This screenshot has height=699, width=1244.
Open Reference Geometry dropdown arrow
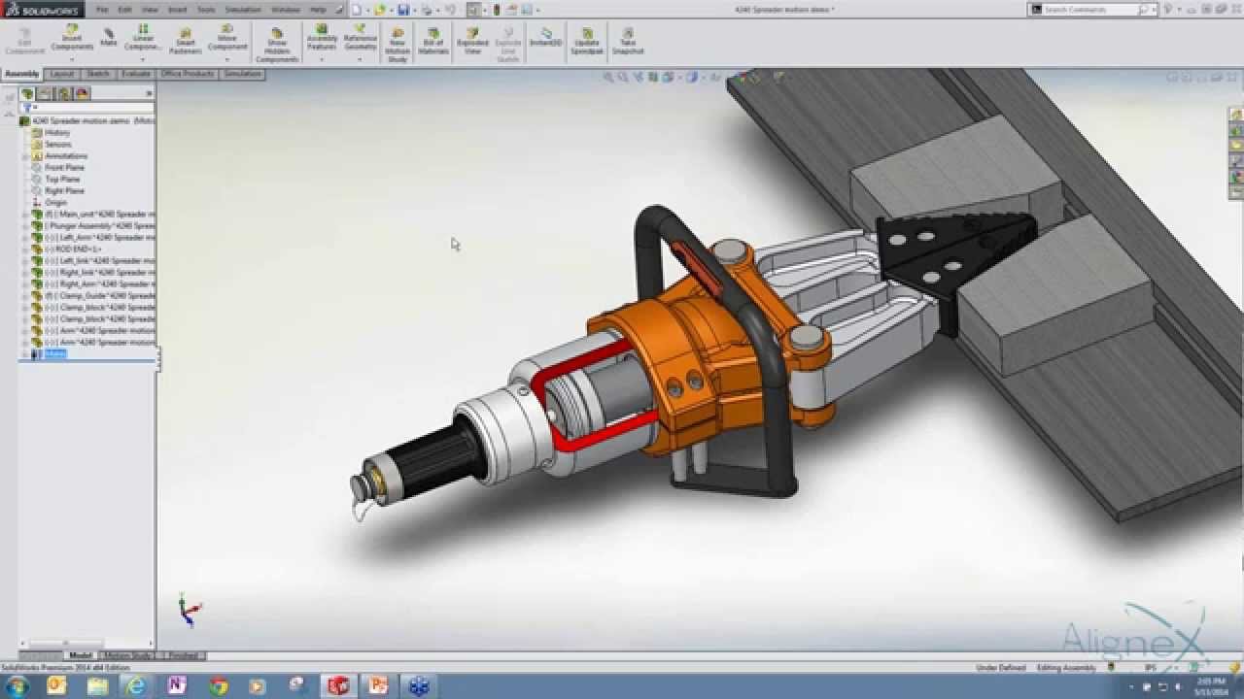361,59
